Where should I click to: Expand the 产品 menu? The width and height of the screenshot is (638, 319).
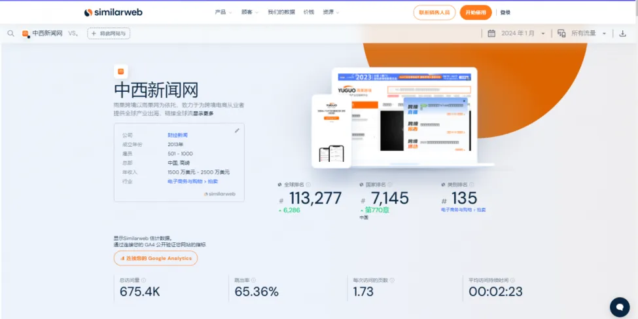pyautogui.click(x=223, y=12)
